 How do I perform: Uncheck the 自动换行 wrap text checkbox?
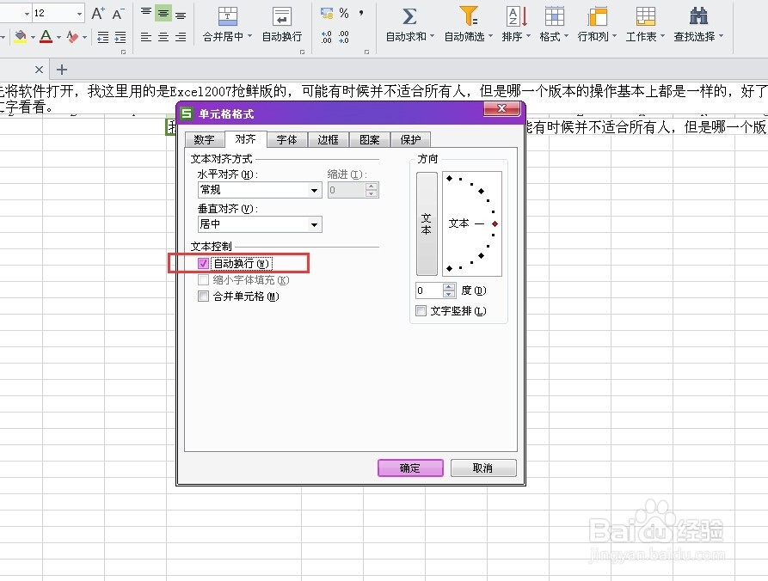(202, 263)
